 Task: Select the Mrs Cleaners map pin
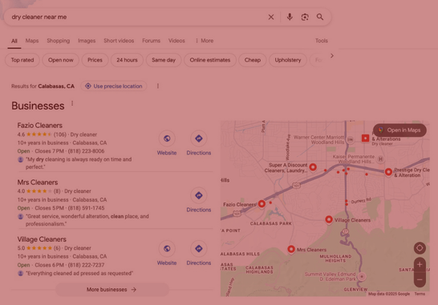[291, 249]
